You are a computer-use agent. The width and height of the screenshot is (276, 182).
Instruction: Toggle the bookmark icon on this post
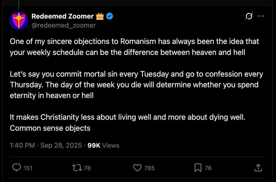tap(198, 168)
